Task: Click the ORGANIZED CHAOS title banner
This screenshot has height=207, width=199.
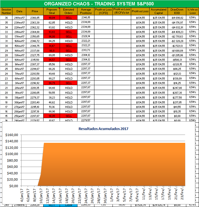Action: pos(99,4)
